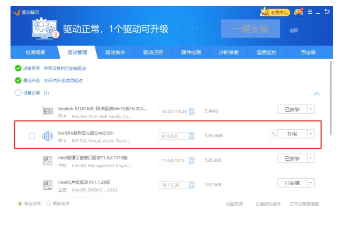Open the VIP 会员中心 badge
Image resolution: width=339 pixels, height=226 pixels.
pyautogui.click(x=275, y=12)
